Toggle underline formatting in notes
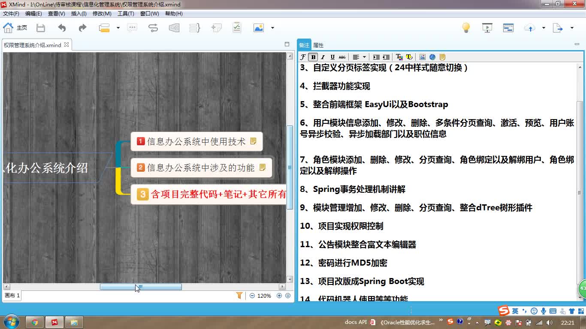Screen dimensions: 586x329 pyautogui.click(x=332, y=57)
